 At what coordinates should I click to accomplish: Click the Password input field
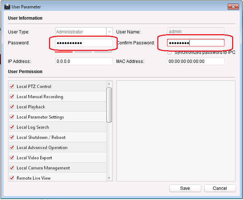84,43
